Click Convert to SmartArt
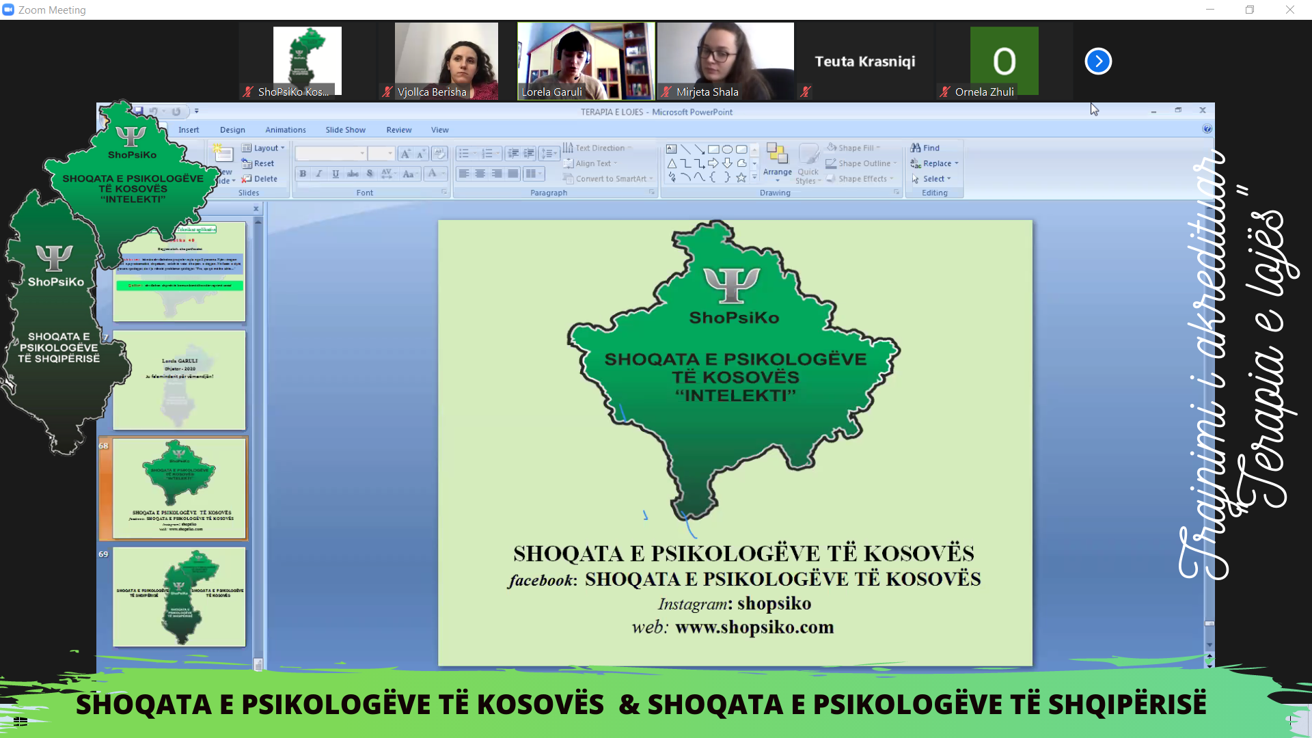Screen dimensions: 1312x738 (608, 179)
